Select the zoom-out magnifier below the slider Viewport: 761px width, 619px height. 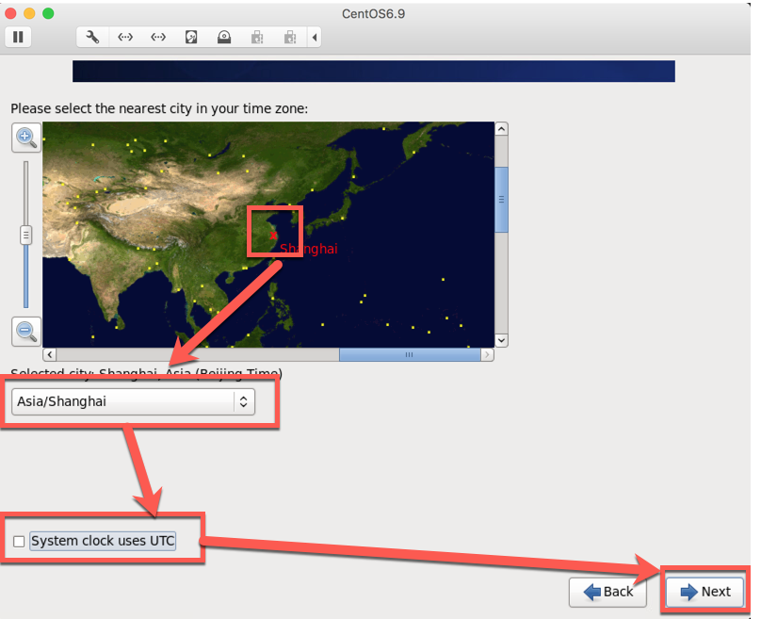(26, 332)
